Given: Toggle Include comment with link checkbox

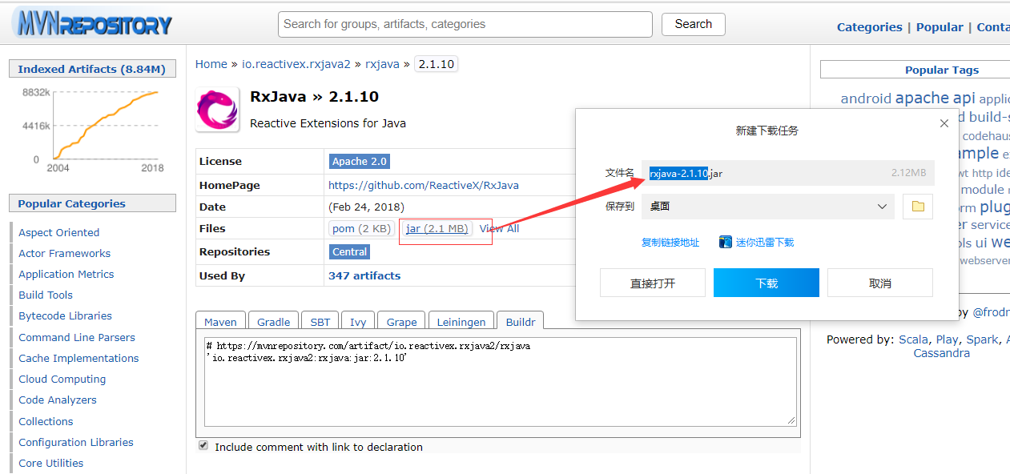Looking at the screenshot, I should click(203, 445).
